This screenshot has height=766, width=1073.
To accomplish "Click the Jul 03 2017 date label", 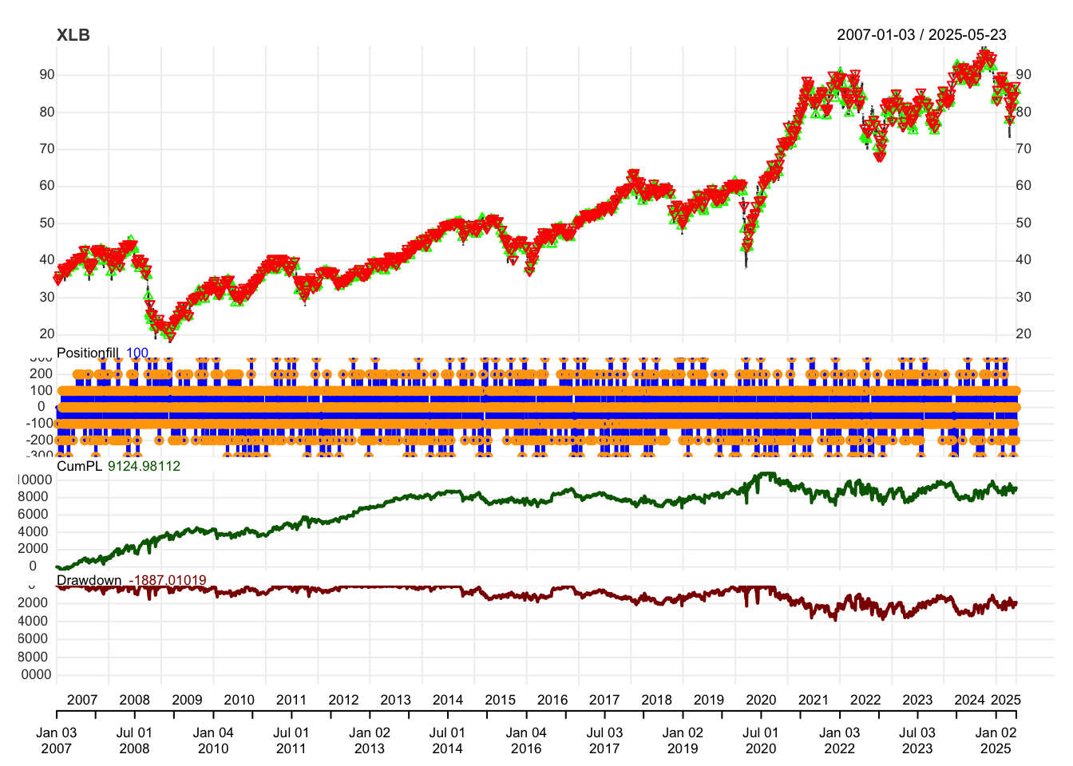I will 604,740.
